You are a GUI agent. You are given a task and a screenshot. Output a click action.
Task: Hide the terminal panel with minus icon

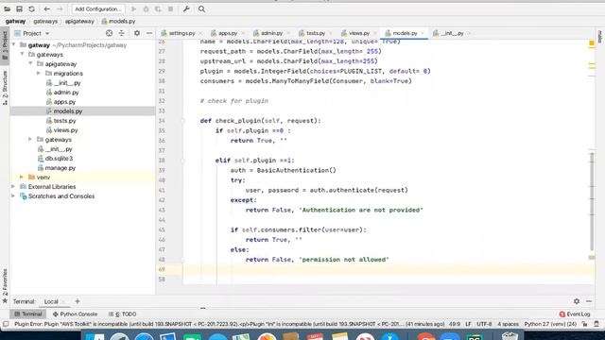[589, 301]
